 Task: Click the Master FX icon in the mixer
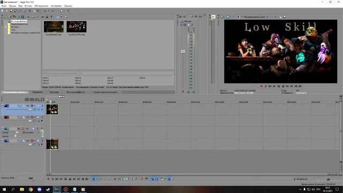181,25
